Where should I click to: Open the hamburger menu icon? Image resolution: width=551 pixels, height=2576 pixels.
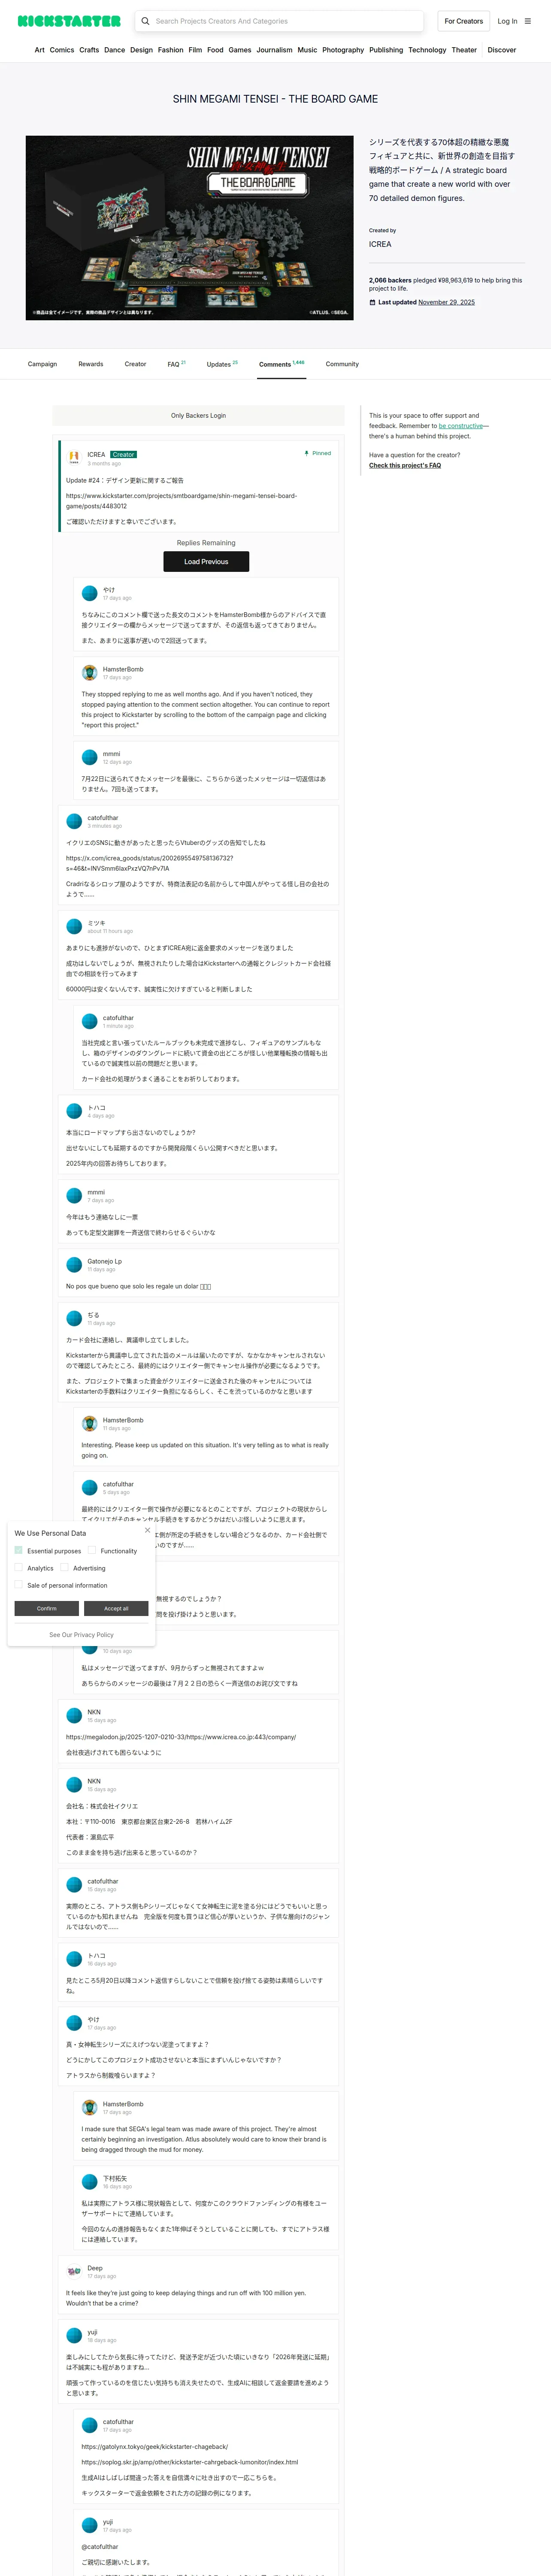528,21
